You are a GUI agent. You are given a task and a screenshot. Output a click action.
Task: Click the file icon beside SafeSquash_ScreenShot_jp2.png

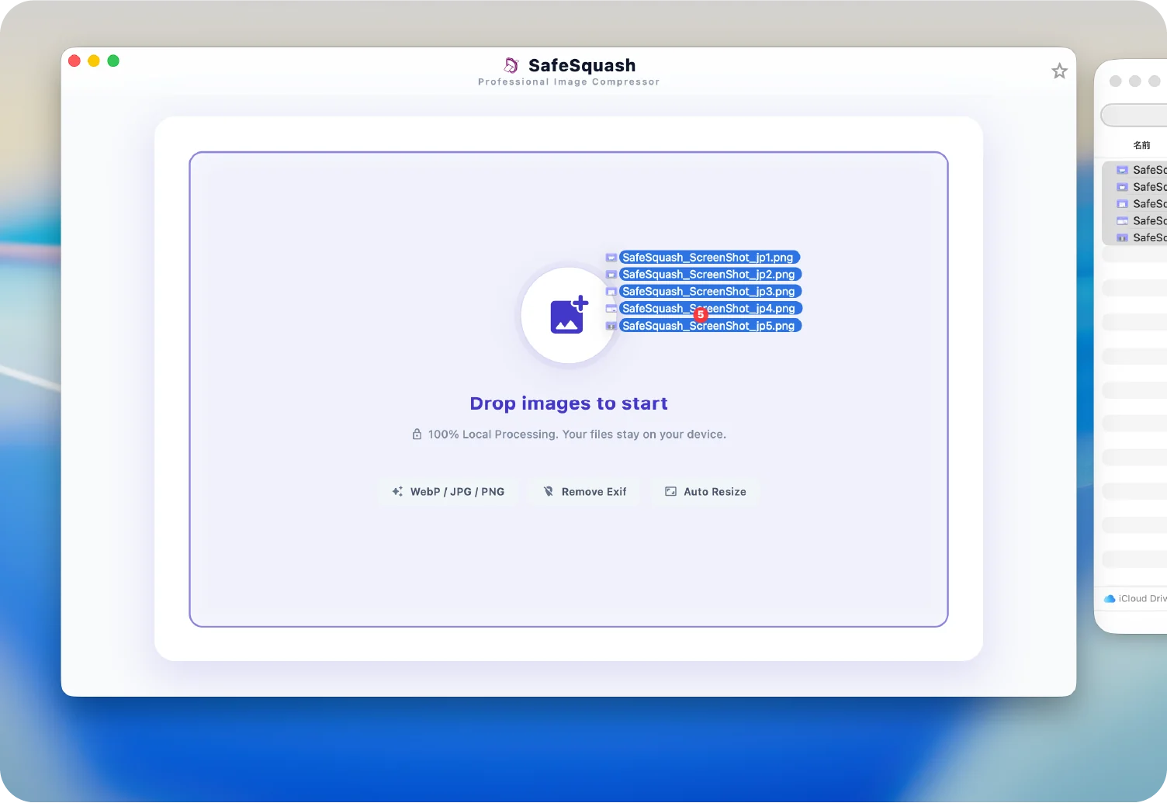pos(611,275)
